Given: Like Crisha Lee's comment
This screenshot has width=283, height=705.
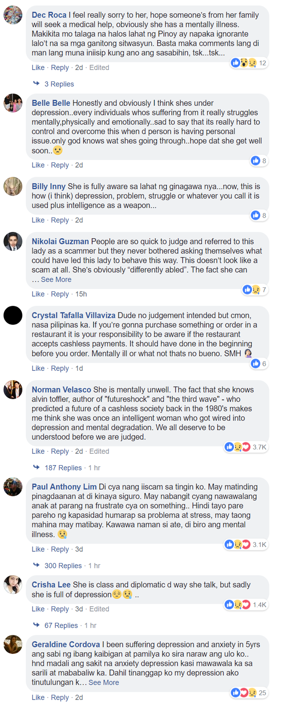Looking at the screenshot, I should [x=38, y=609].
